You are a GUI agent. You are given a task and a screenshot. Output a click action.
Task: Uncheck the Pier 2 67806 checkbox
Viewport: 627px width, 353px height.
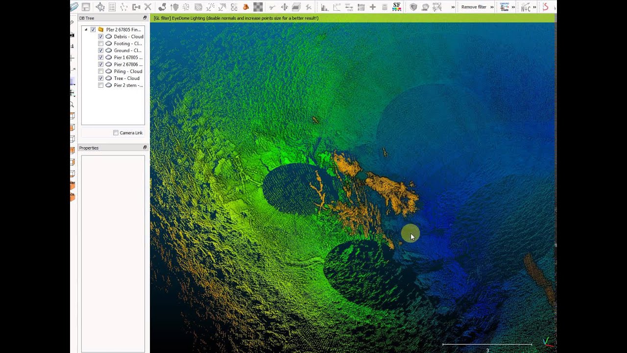(101, 64)
